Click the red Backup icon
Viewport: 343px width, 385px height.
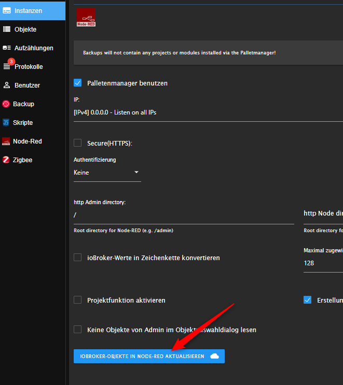(x=6, y=104)
